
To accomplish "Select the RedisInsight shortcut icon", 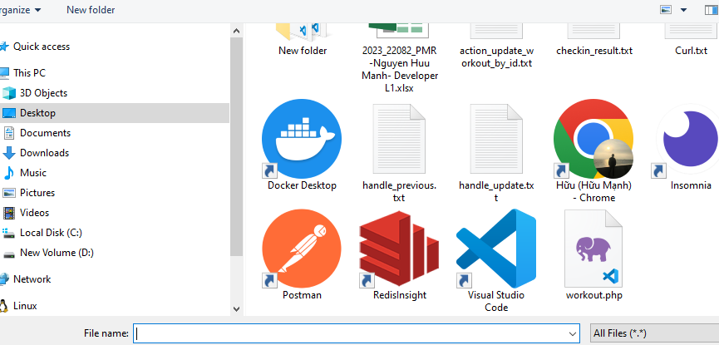I will [399, 249].
